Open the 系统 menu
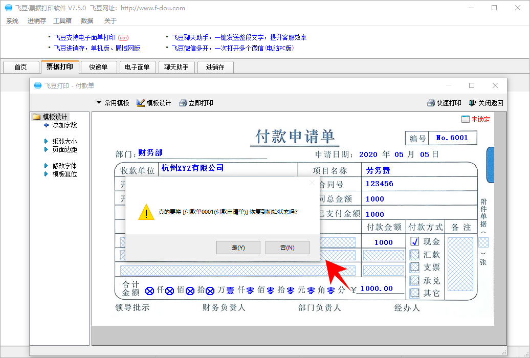The height and width of the screenshot is (358, 530). pos(12,21)
